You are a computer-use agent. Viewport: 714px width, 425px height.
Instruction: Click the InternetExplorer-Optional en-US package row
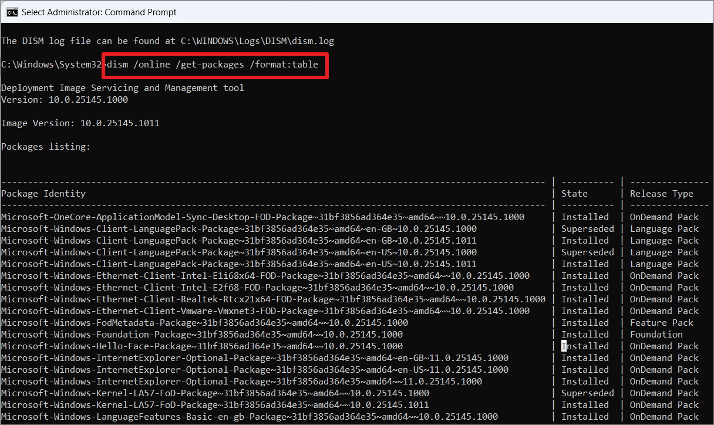[x=254, y=369]
